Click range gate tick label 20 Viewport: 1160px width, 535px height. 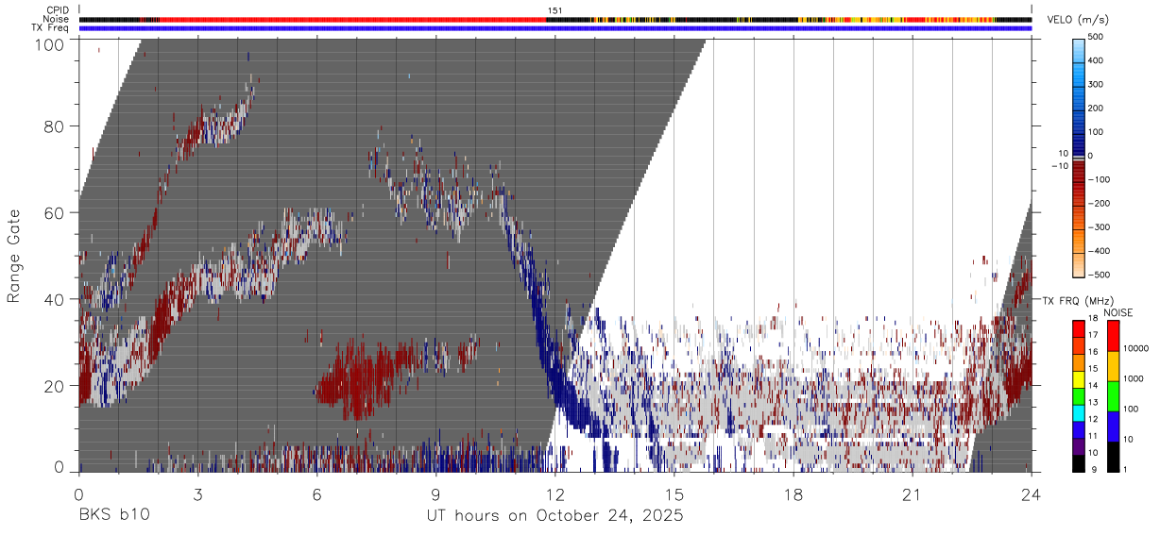55,386
